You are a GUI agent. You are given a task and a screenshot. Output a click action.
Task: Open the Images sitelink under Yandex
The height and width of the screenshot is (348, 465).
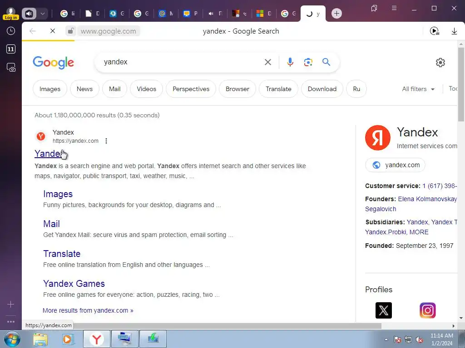click(58, 194)
